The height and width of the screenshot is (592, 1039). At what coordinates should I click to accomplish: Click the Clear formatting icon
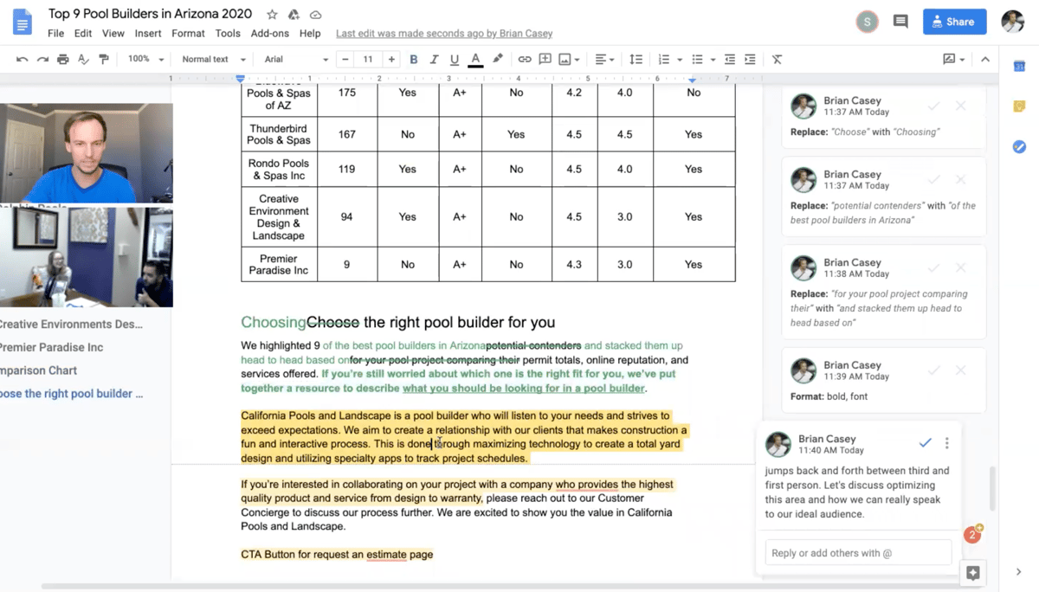coord(777,59)
